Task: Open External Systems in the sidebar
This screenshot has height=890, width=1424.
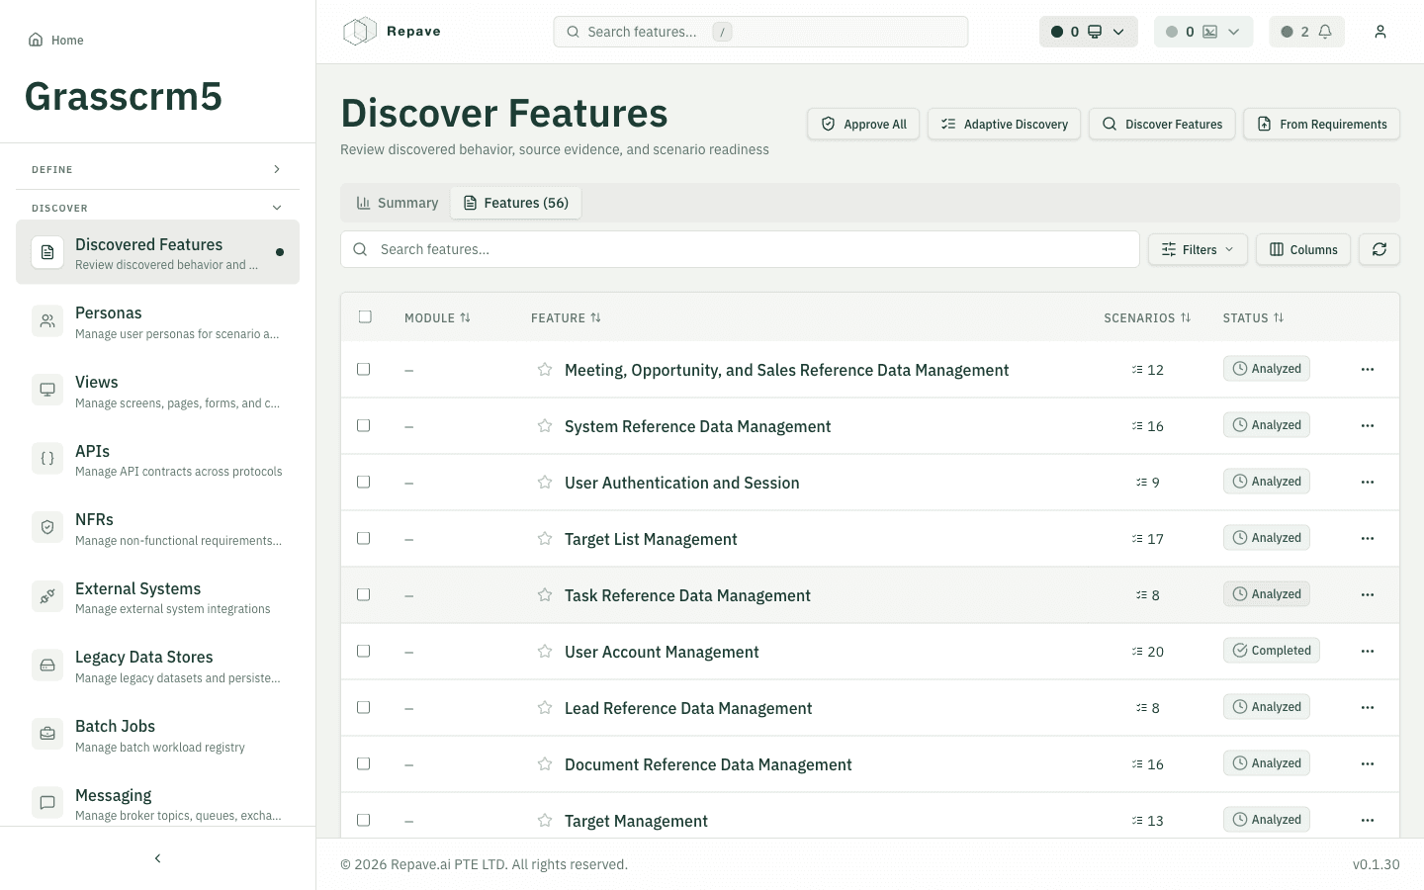Action: coord(157,597)
